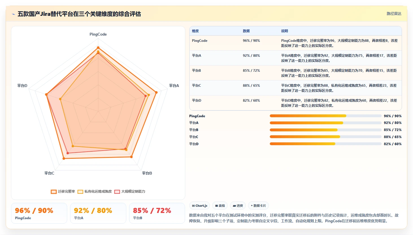Click the PingCode progress bar
The image size is (413, 235).
pyautogui.click(x=325, y=116)
